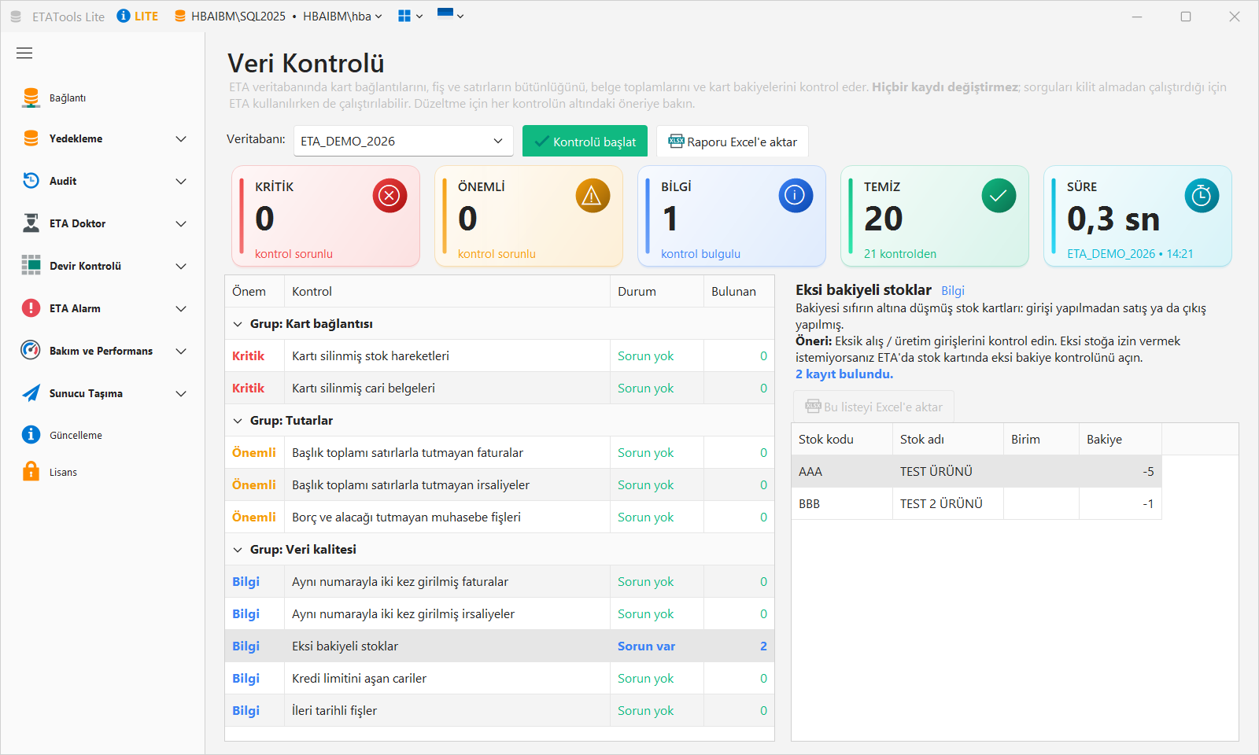Click the Audit history icon
This screenshot has height=755, width=1259.
click(x=31, y=181)
